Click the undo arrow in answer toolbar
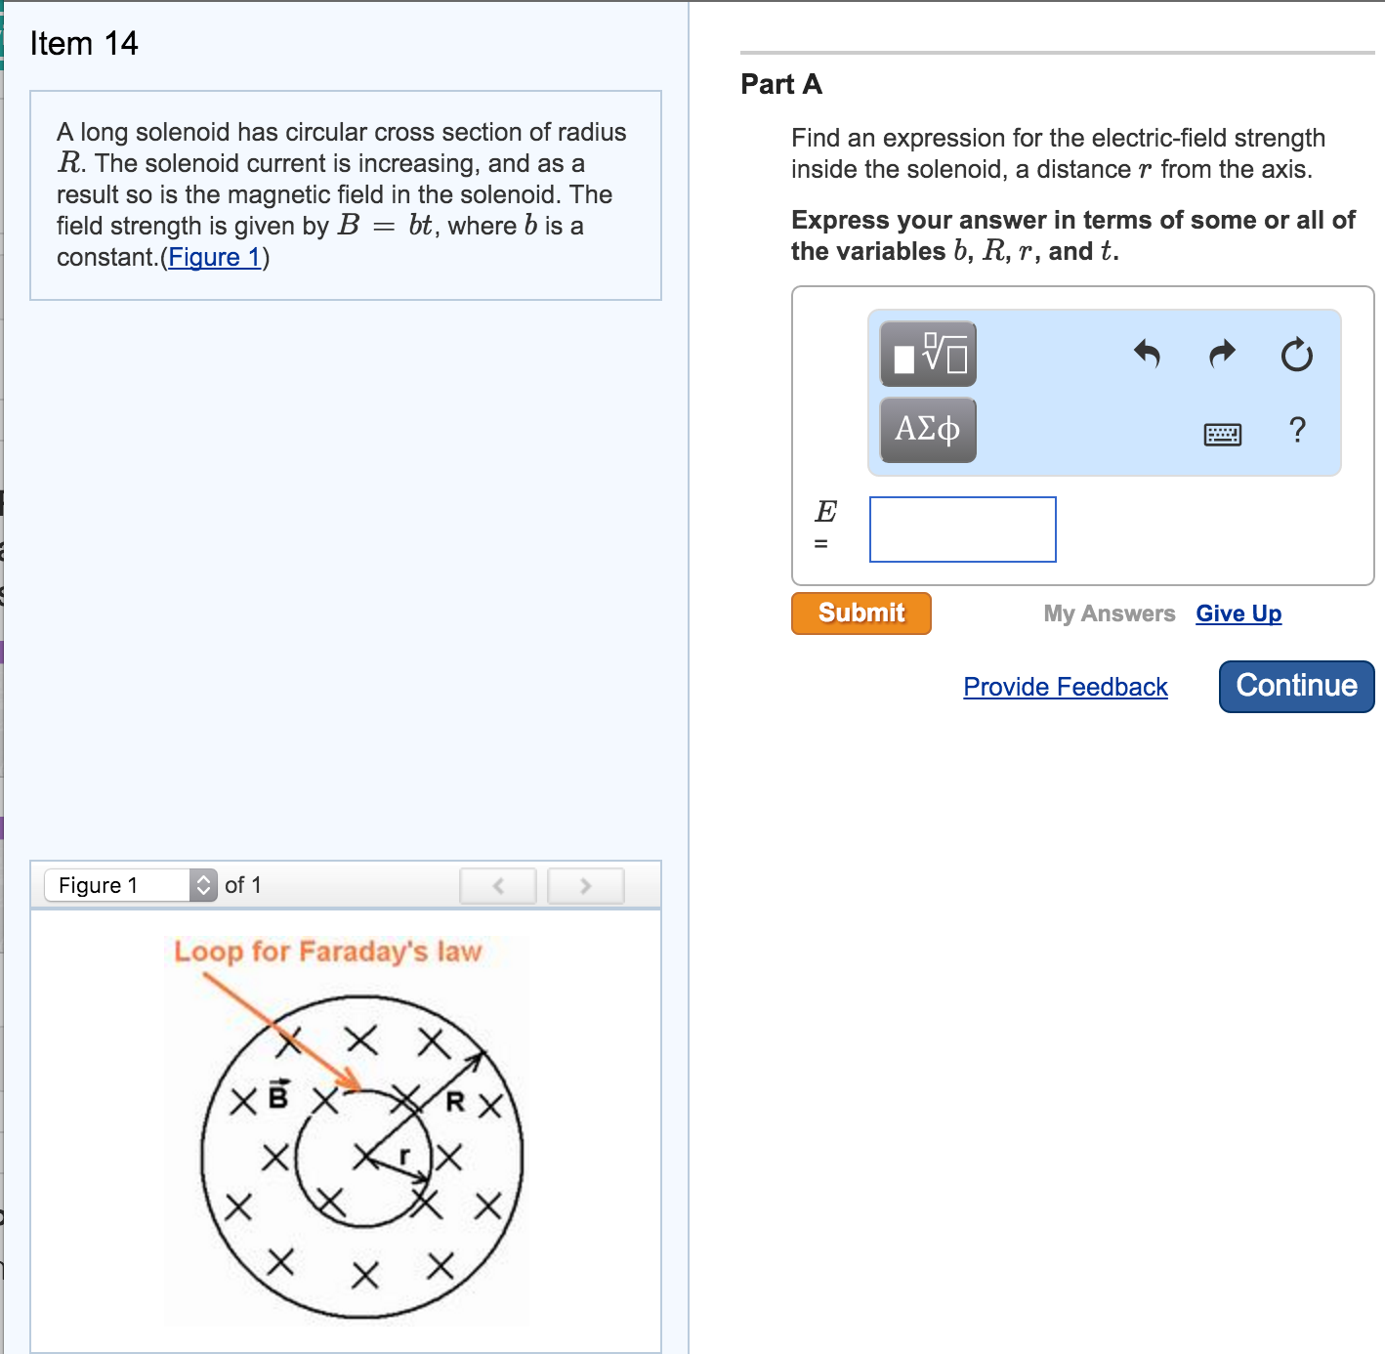The image size is (1385, 1354). pos(1147,354)
